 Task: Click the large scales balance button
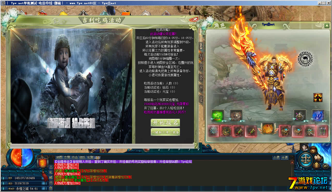[306, 160]
